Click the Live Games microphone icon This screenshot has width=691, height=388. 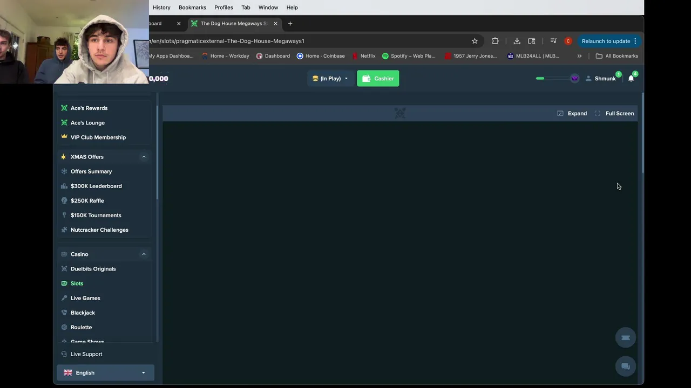tap(64, 298)
